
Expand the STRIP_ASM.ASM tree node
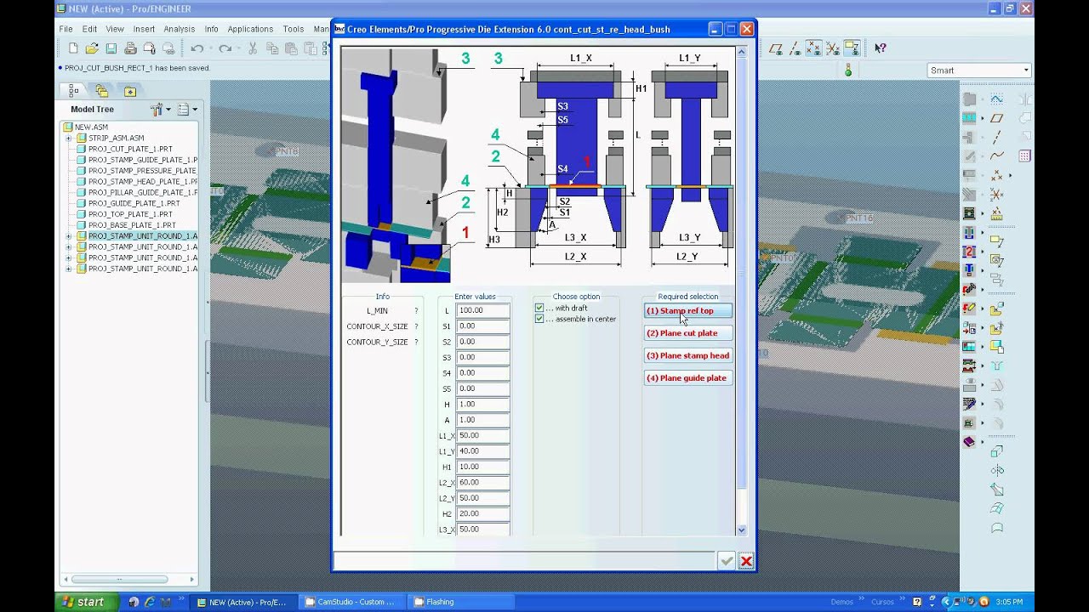69,138
